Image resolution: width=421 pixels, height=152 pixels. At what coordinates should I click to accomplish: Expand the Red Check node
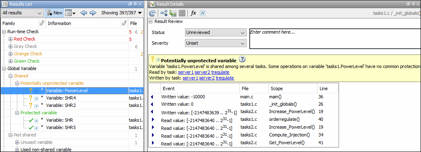tap(10, 39)
